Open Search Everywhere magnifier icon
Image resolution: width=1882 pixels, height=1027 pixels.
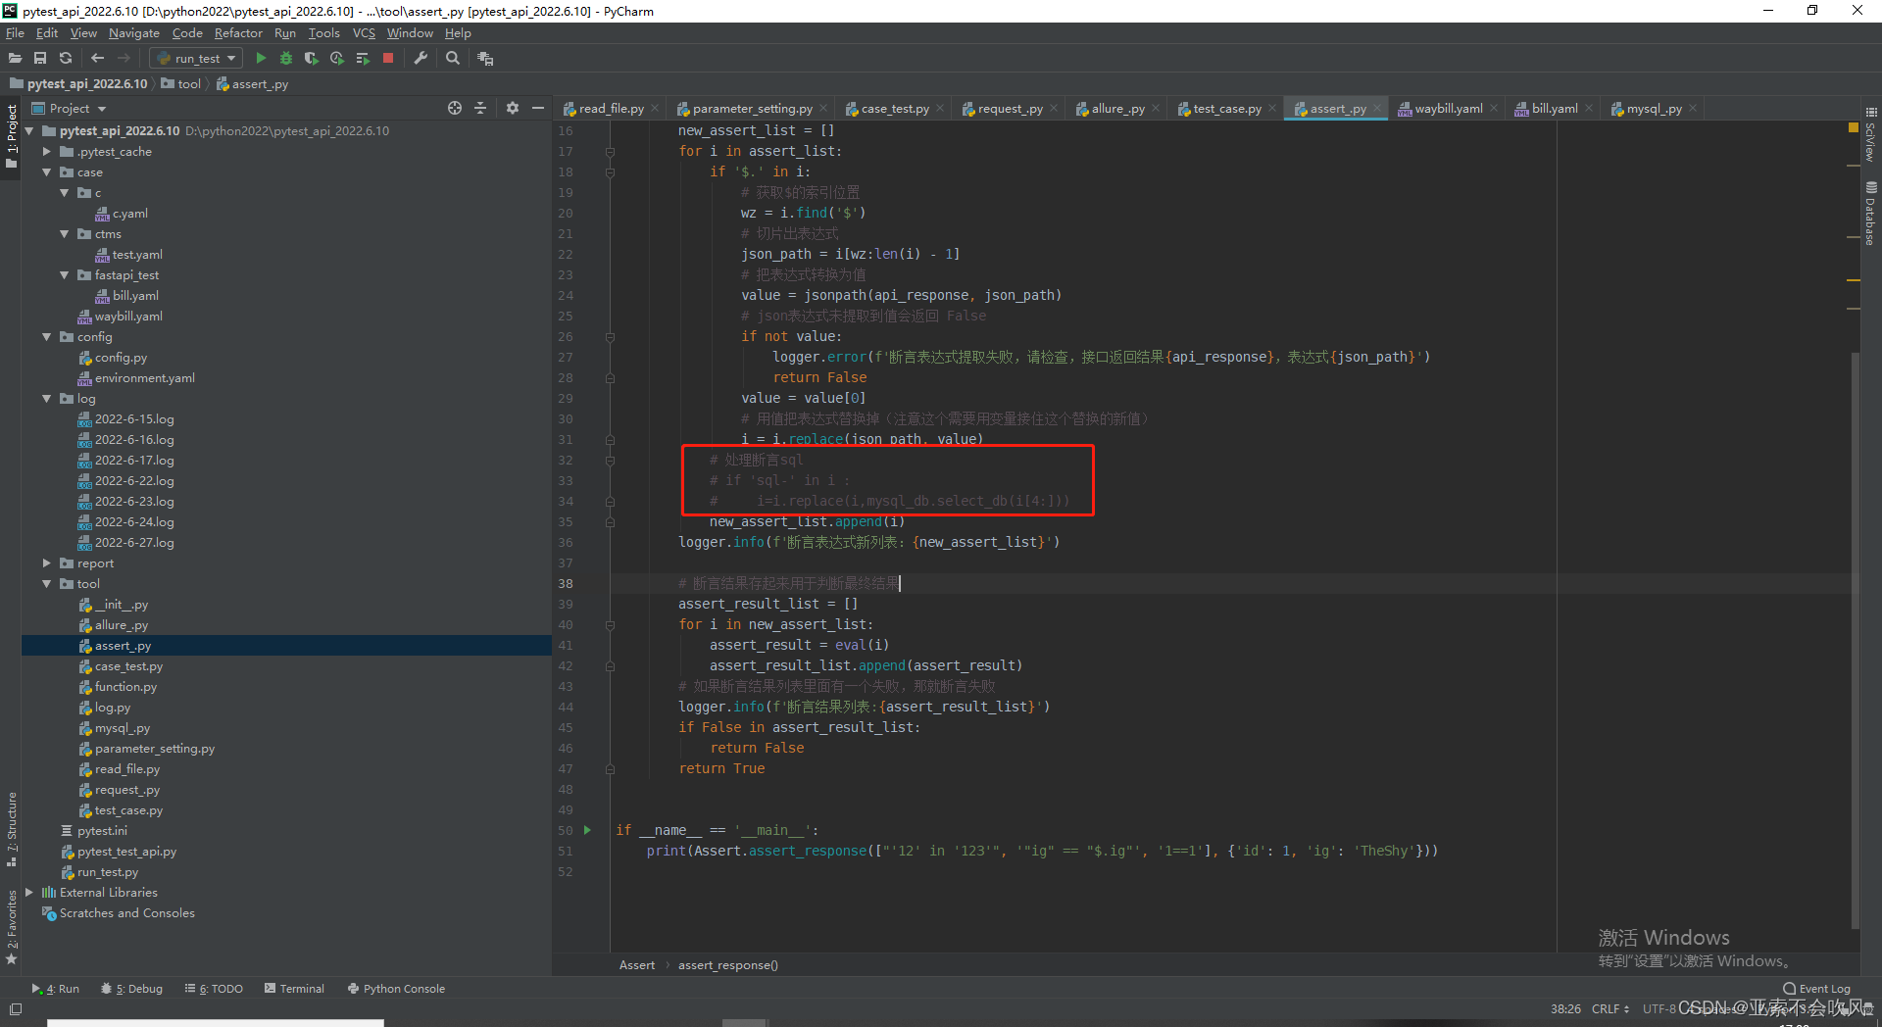coord(453,59)
